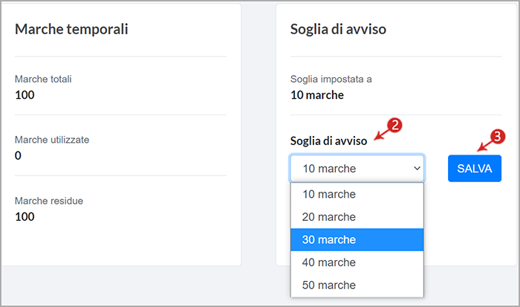Click the Marche temporali card heading
Viewport: 520px width, 307px height.
pos(71,29)
